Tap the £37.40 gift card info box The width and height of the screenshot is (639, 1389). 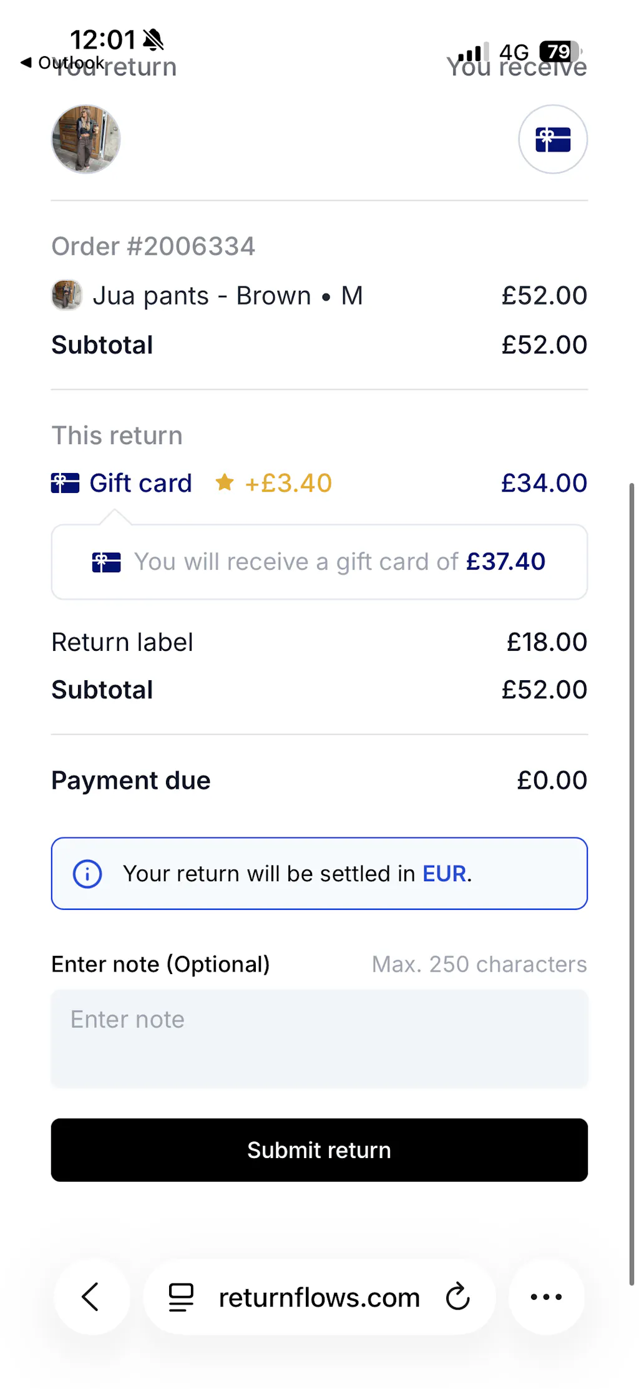pos(319,562)
